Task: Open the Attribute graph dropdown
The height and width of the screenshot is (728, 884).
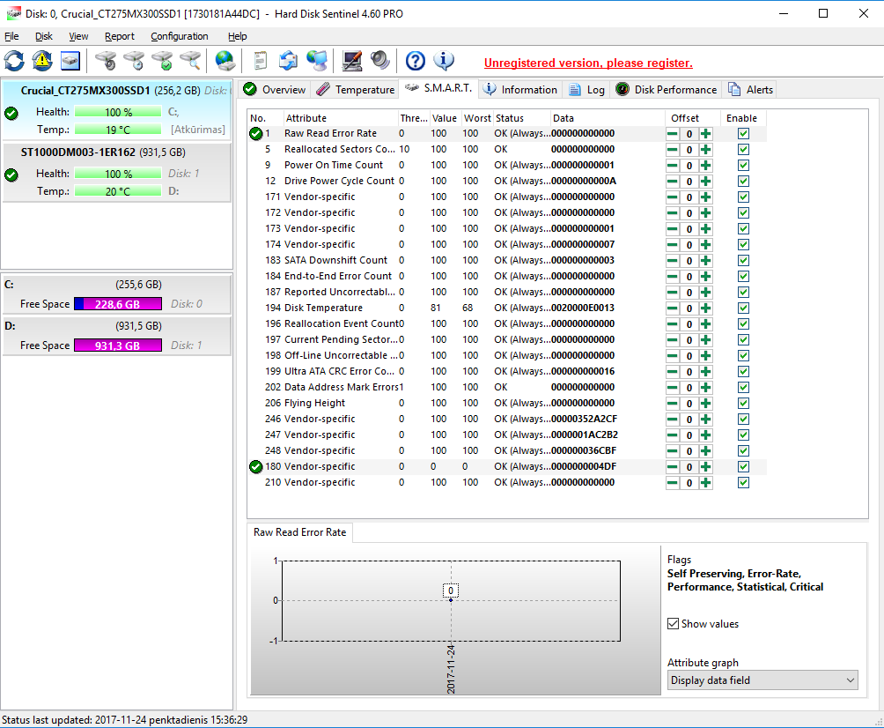Action: pyautogui.click(x=762, y=680)
